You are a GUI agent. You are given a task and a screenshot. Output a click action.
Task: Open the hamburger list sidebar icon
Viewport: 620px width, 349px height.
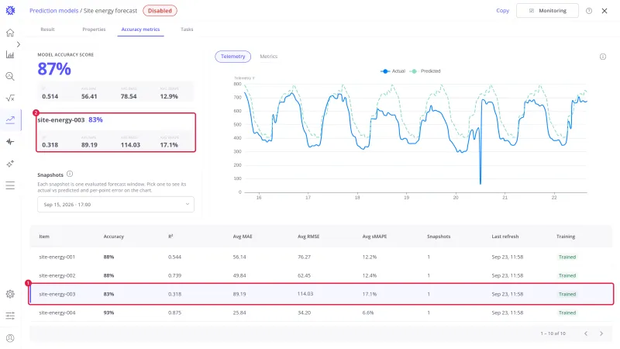10,185
